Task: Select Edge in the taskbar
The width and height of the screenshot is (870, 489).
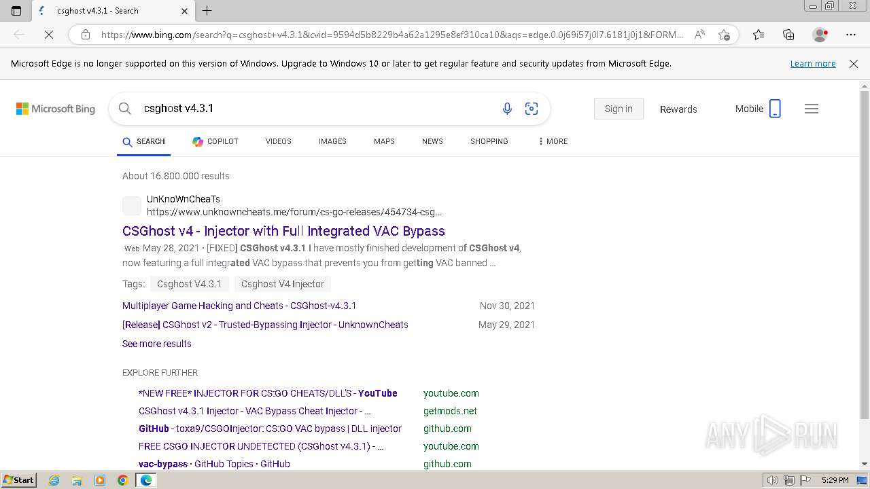Action: (x=146, y=480)
